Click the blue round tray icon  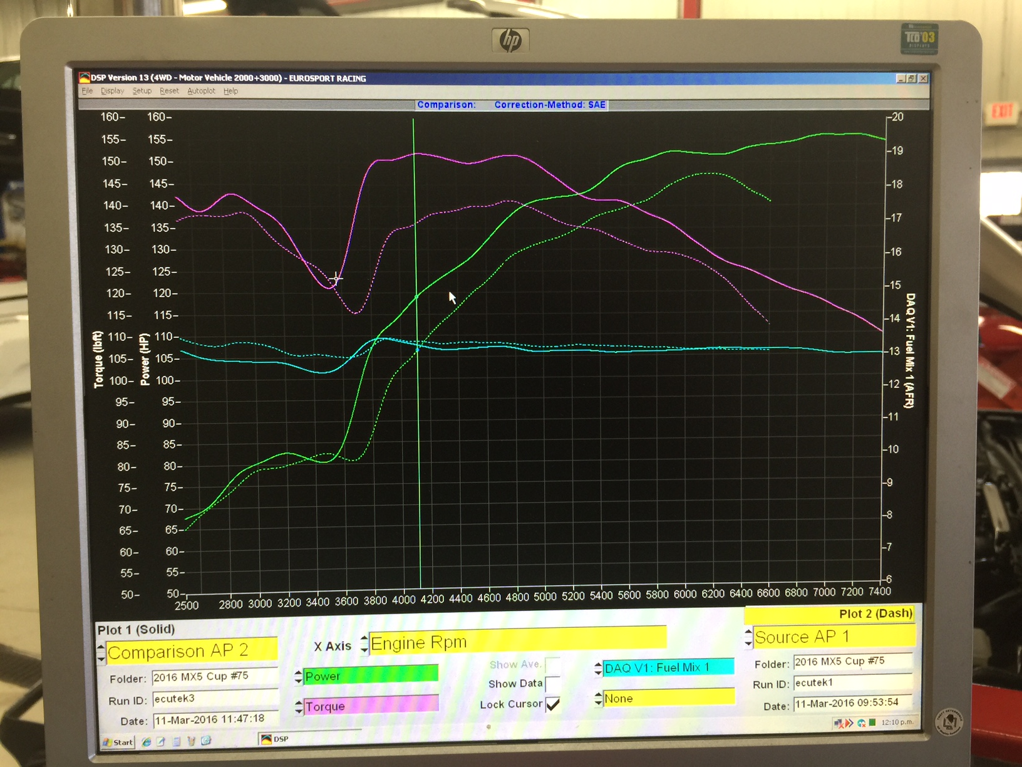[x=861, y=723]
